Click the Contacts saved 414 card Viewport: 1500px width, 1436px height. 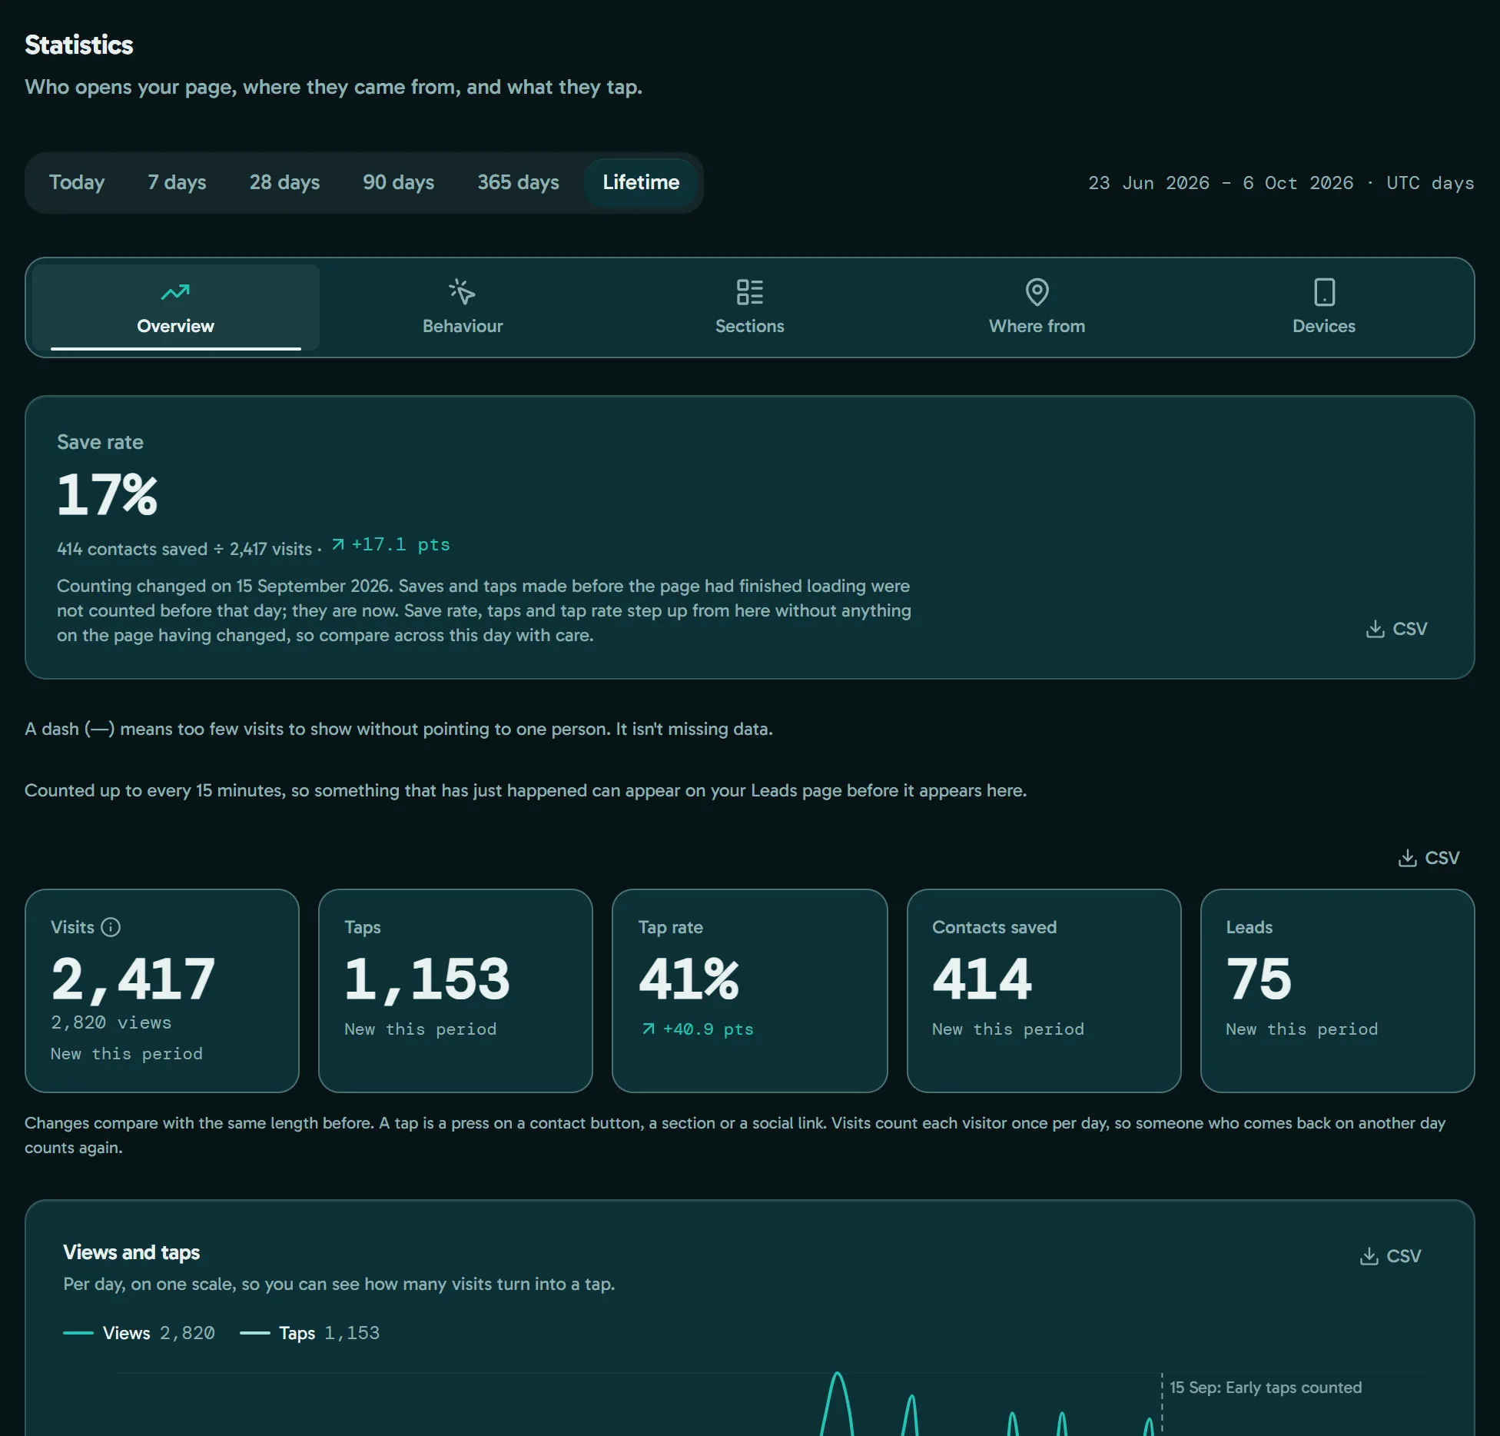(x=1044, y=991)
